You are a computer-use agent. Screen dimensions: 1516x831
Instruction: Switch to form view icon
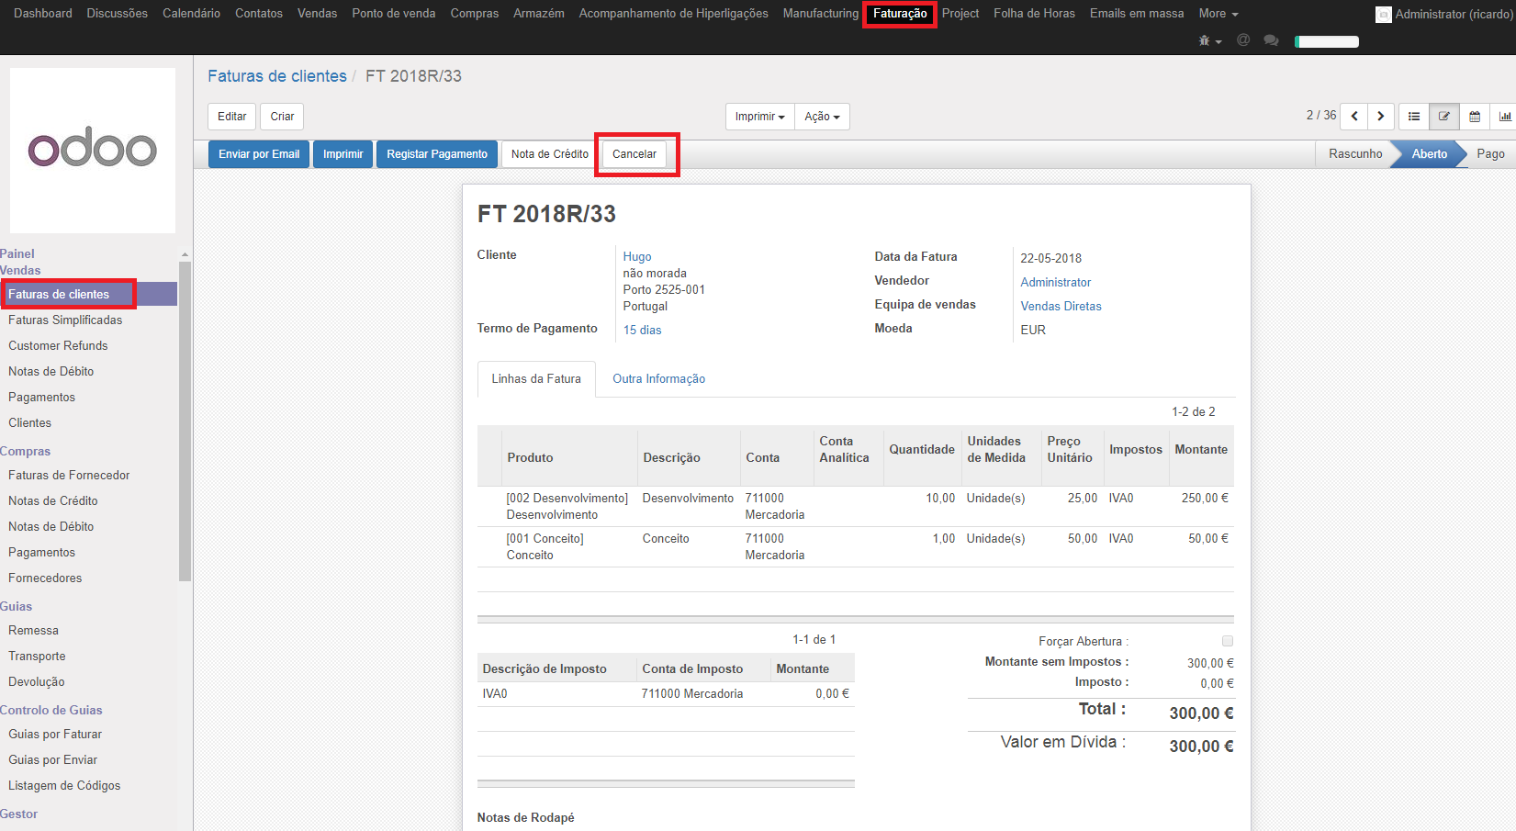1443,117
